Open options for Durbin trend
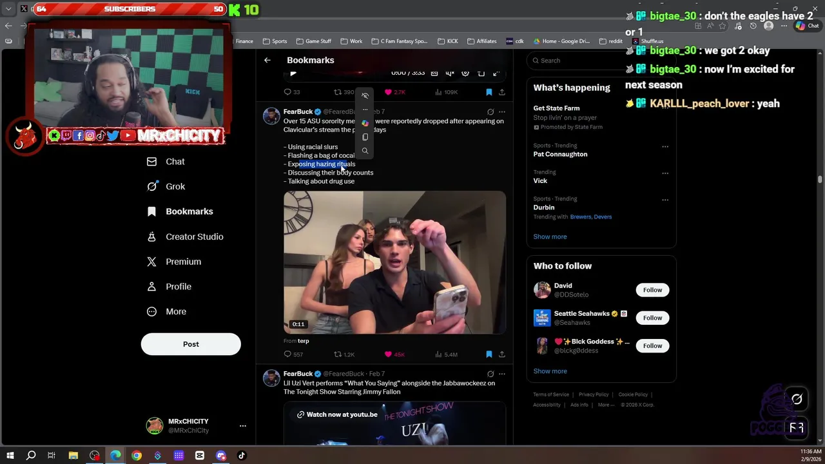 tap(665, 200)
